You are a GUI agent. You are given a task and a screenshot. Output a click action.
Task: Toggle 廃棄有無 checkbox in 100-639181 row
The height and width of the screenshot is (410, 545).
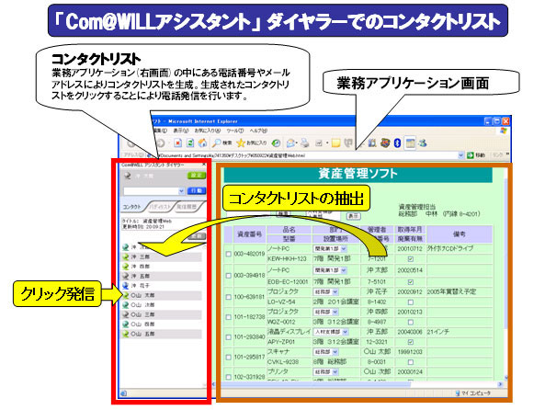[411, 302]
